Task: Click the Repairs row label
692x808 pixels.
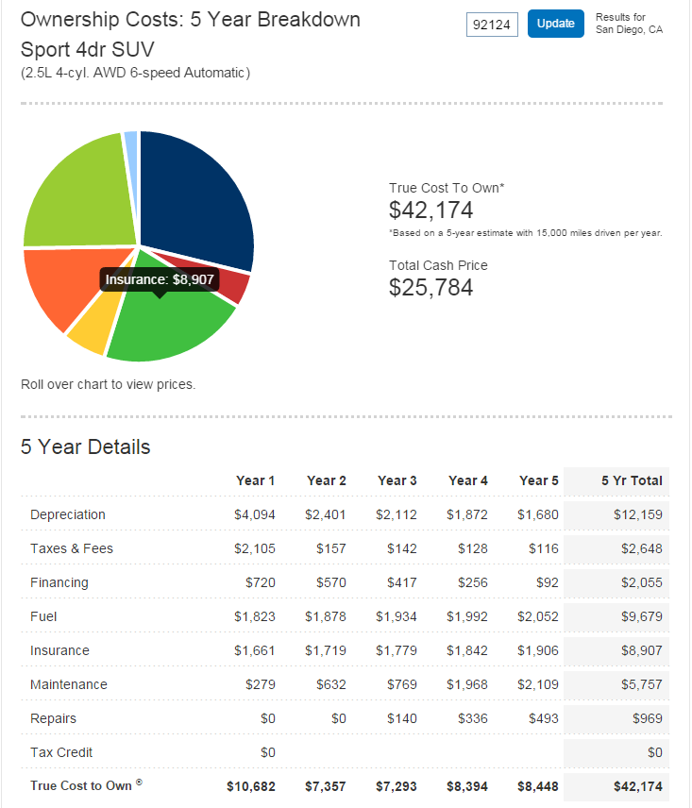Action: click(53, 719)
